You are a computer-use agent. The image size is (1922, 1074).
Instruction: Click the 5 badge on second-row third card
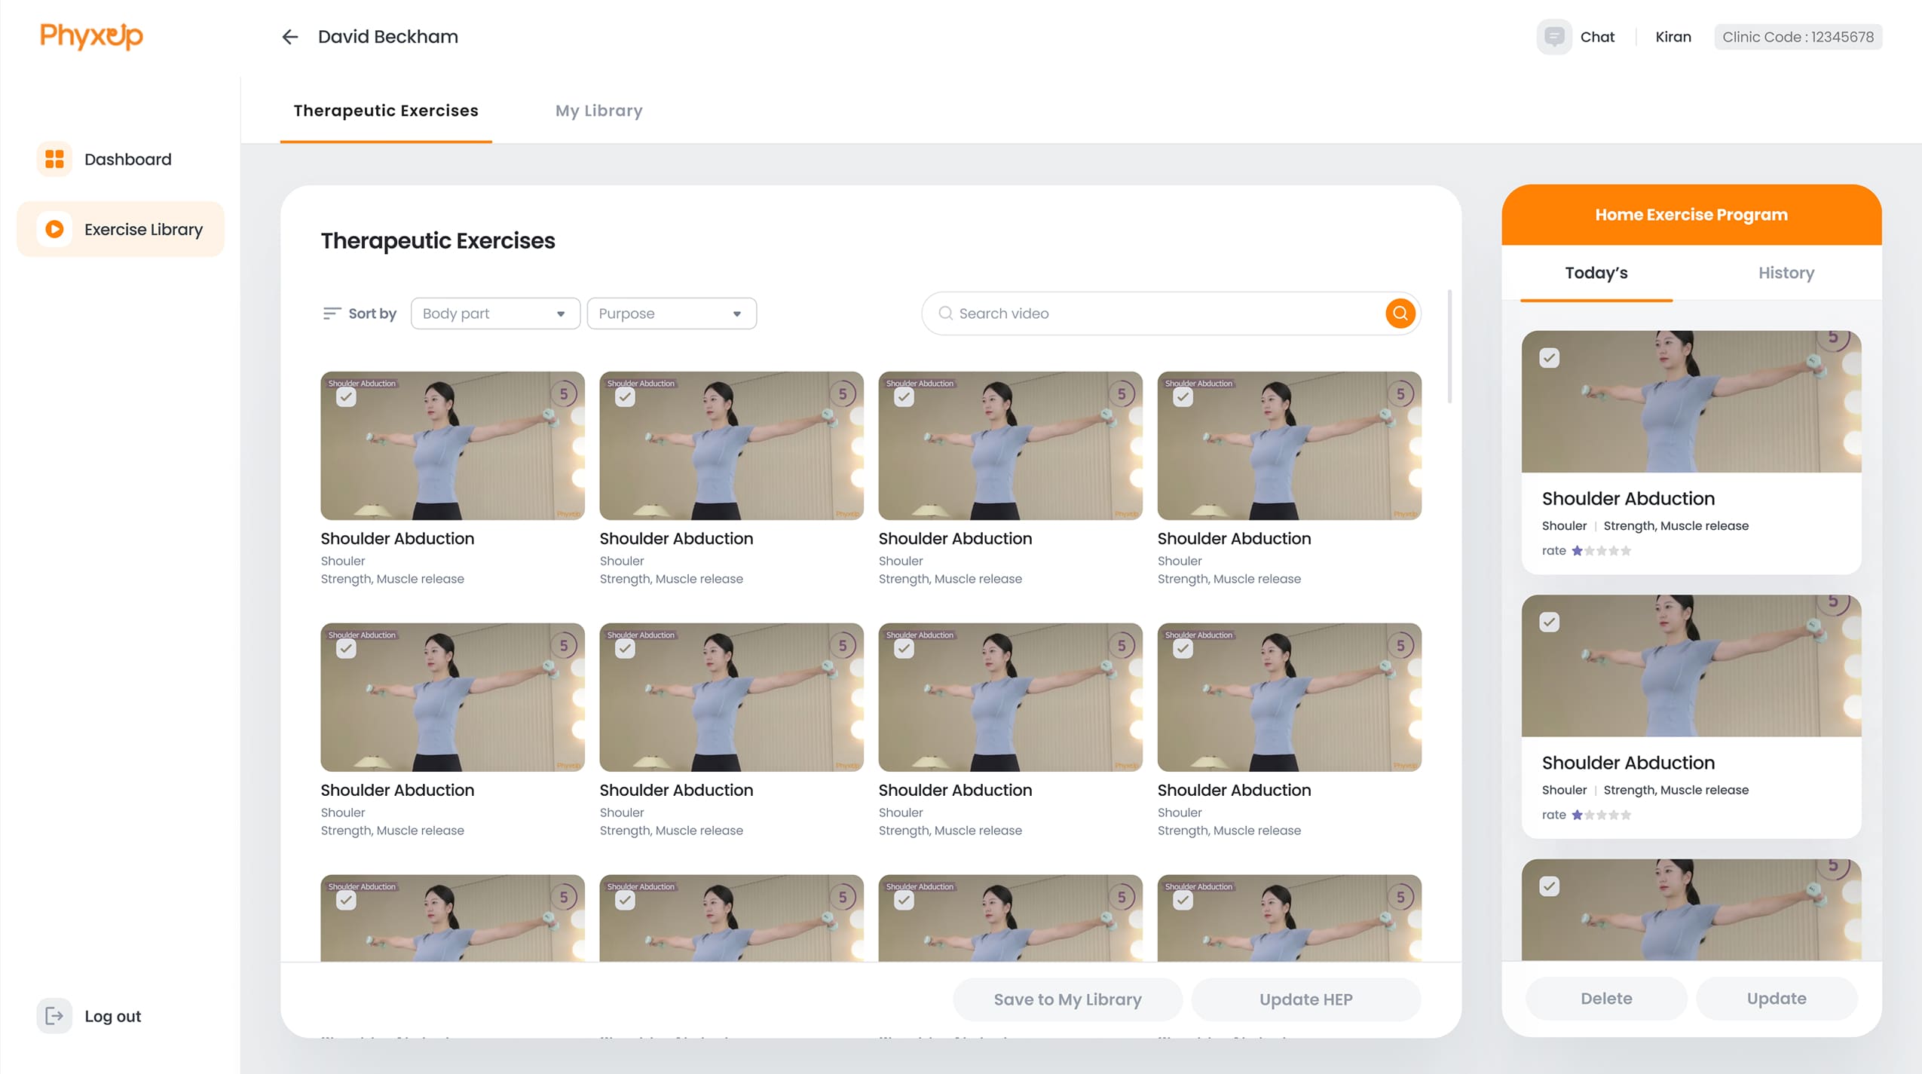coord(1122,646)
